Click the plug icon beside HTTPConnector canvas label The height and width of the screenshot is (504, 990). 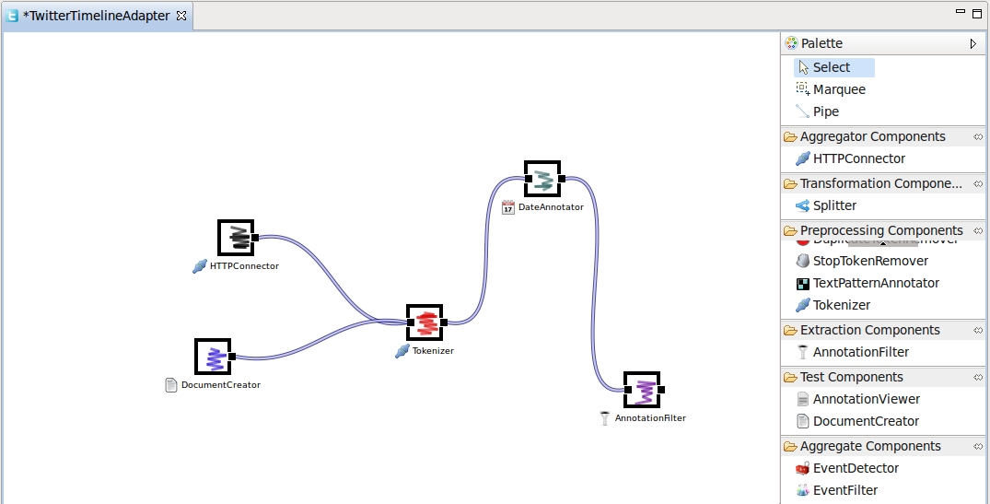200,266
